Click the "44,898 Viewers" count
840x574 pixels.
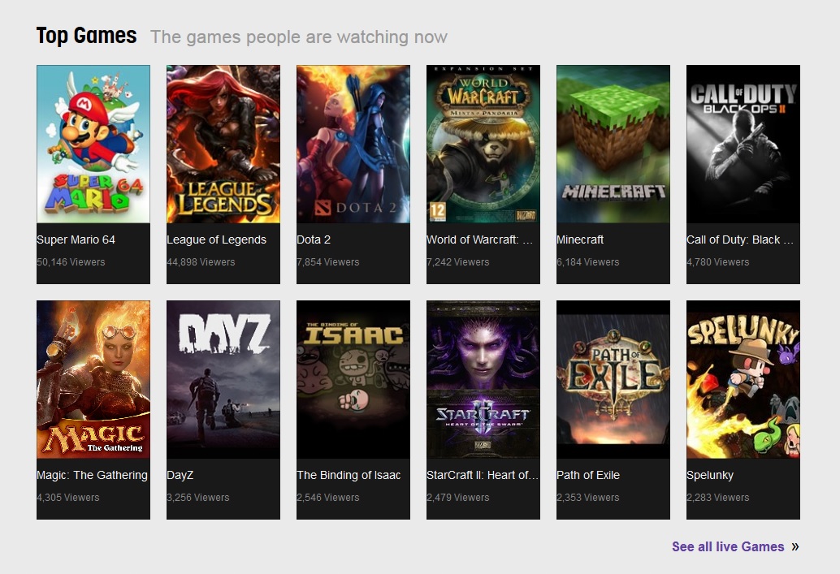click(201, 262)
